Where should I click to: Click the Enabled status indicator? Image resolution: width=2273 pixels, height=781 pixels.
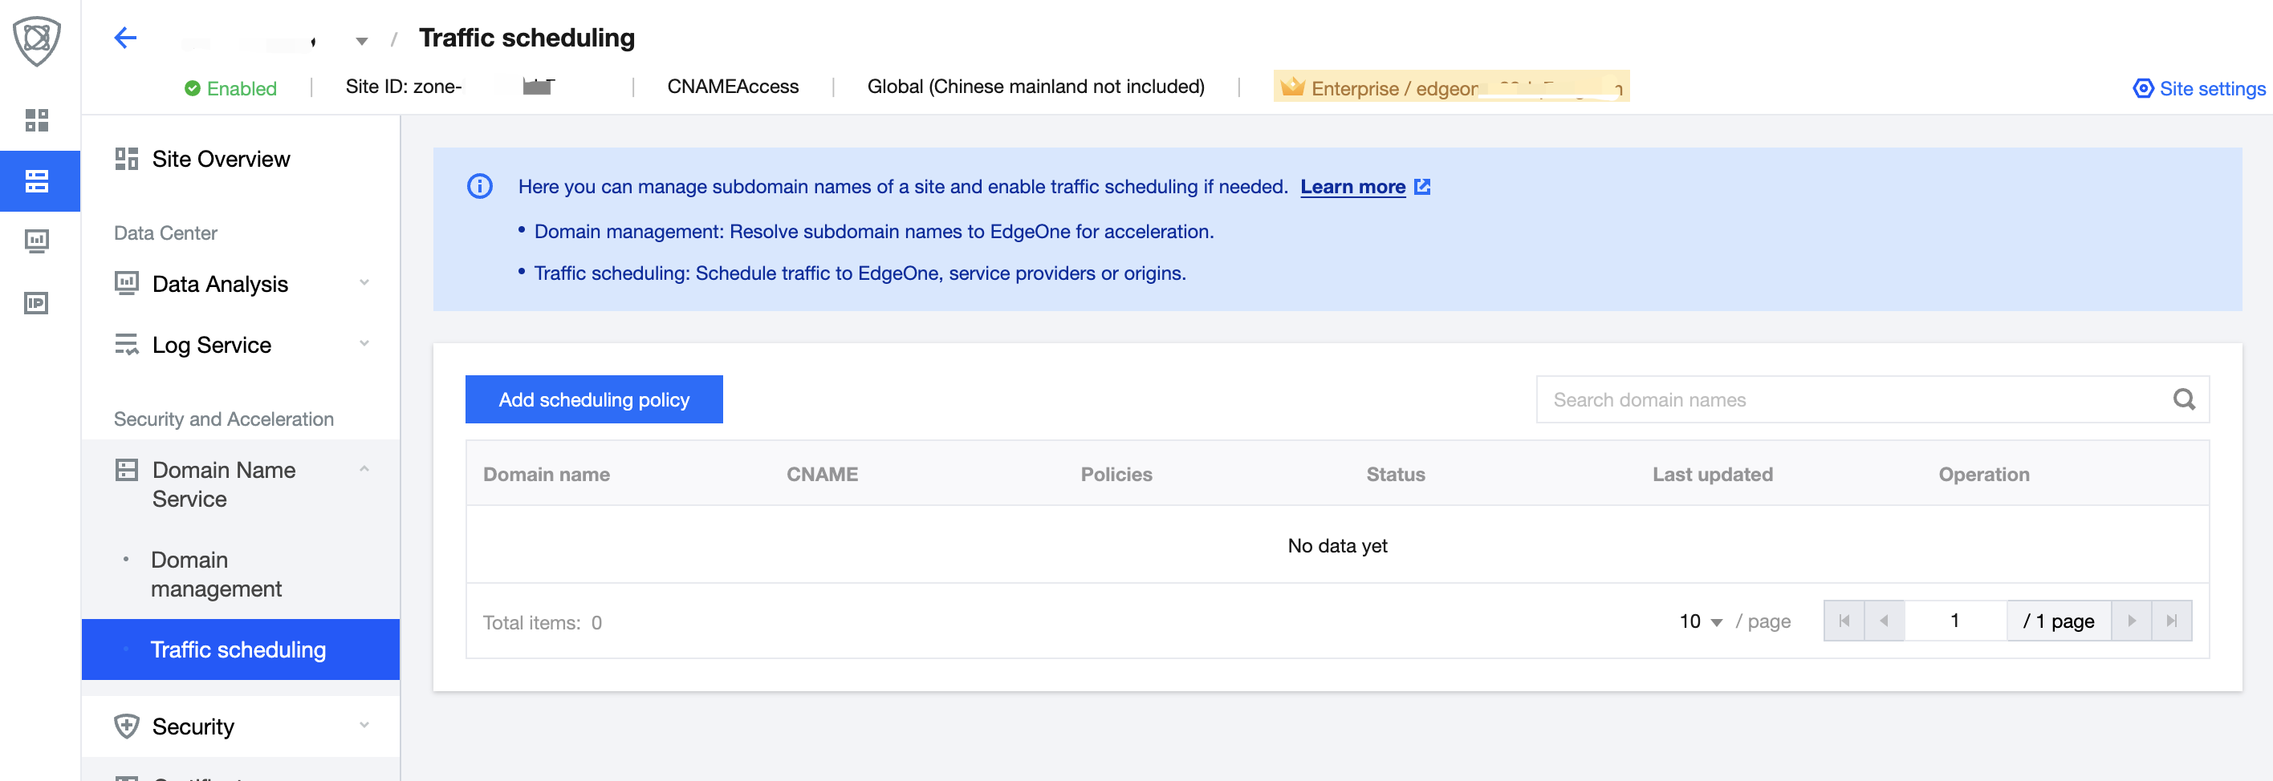click(230, 88)
